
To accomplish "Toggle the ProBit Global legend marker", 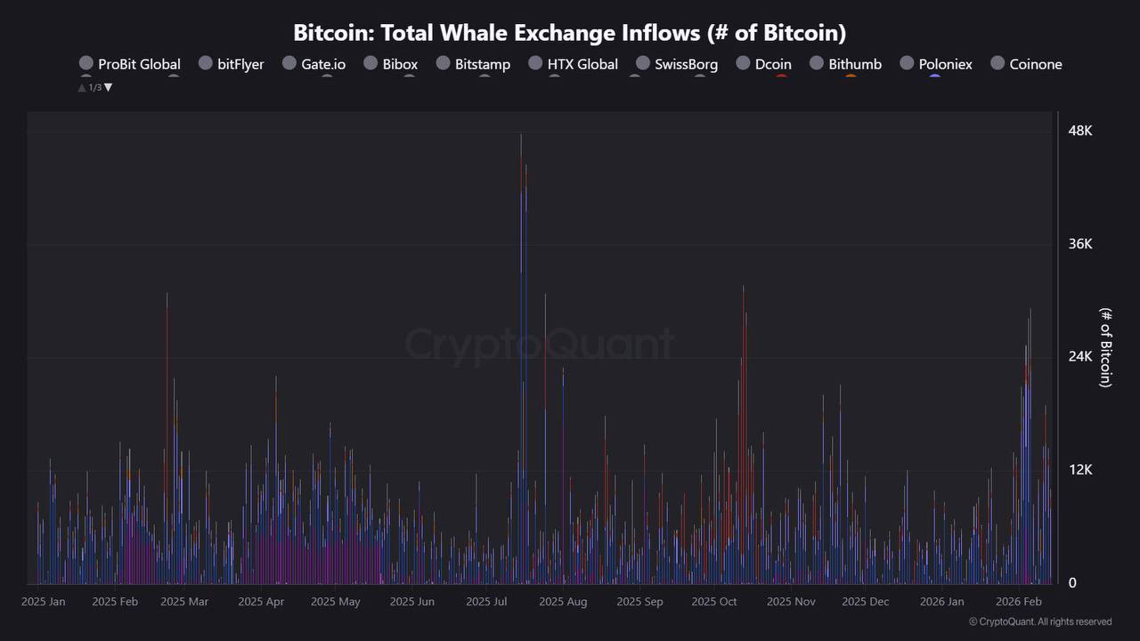I will (x=86, y=63).
